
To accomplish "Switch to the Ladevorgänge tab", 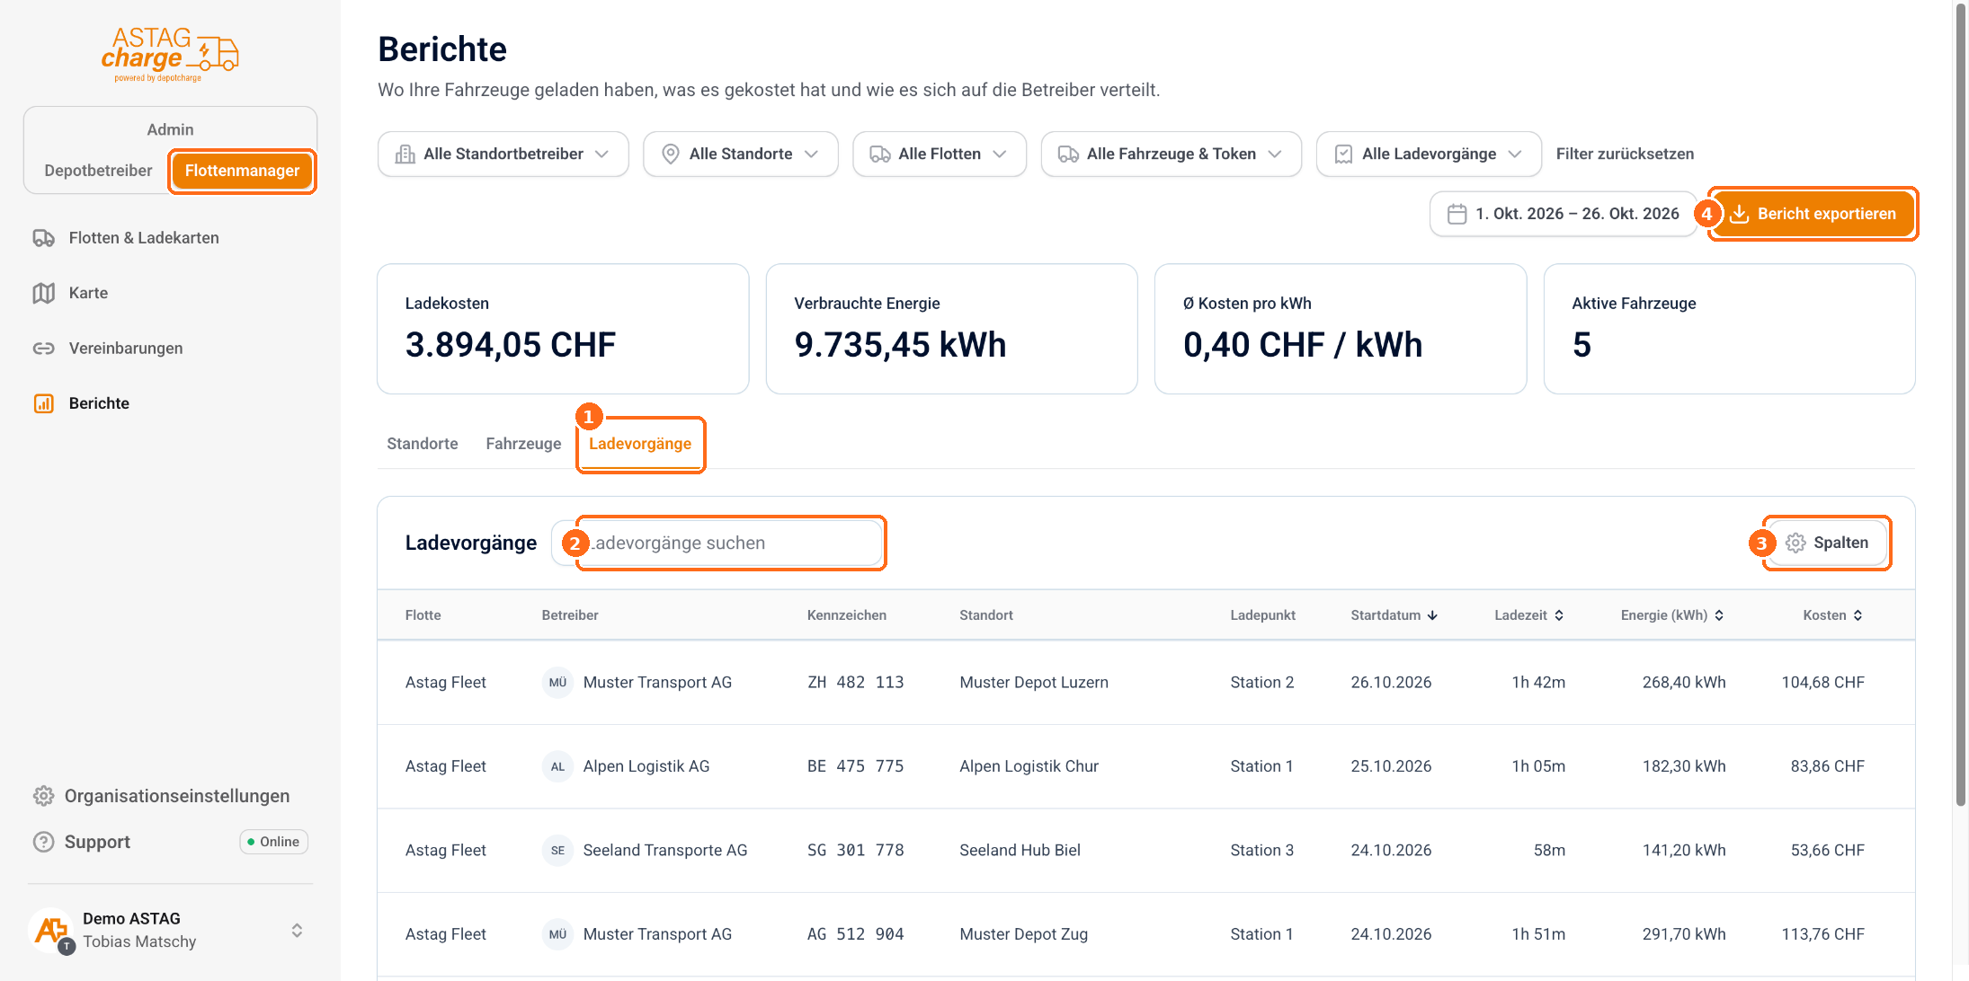I will point(640,444).
